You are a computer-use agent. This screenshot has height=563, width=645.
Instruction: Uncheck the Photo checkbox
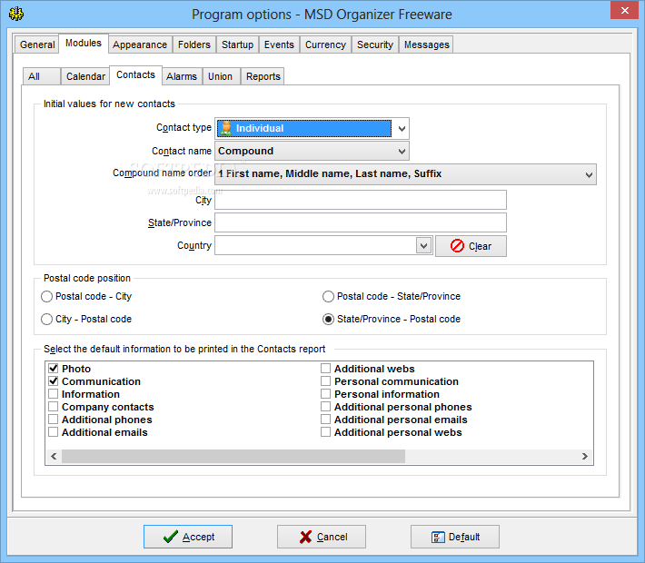(x=53, y=369)
